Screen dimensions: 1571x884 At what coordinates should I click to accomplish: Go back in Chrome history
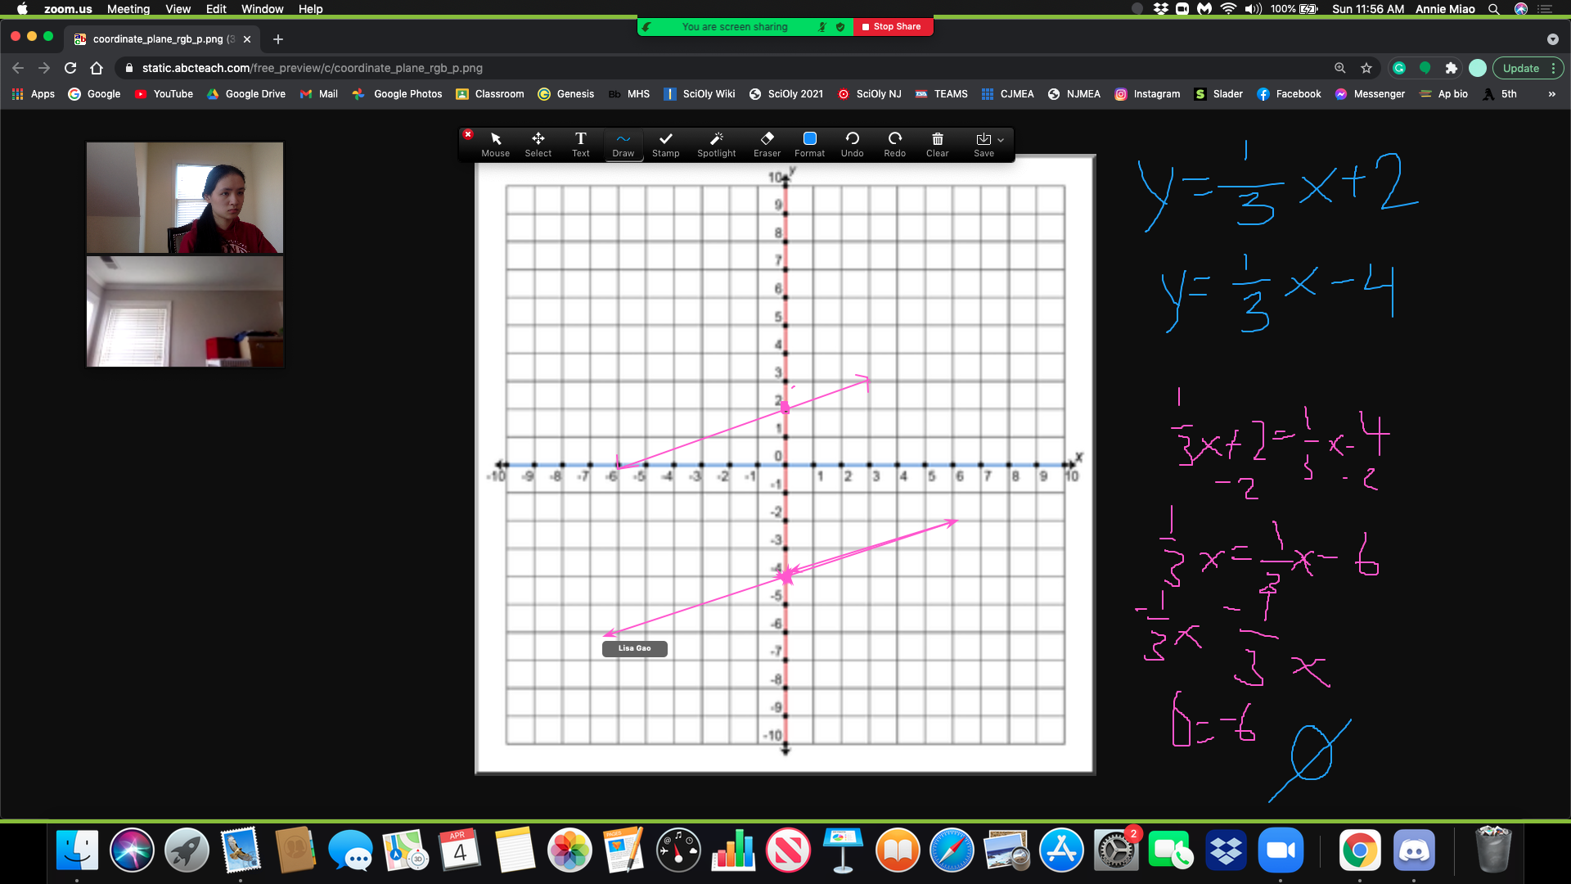click(x=18, y=68)
